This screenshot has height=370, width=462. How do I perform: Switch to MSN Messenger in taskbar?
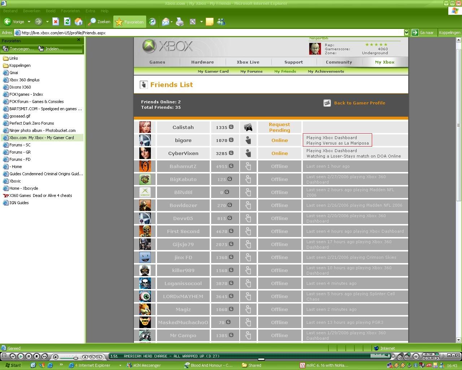point(144,365)
